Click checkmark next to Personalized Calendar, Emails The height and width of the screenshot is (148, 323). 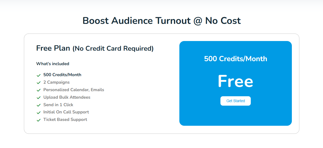click(x=39, y=90)
